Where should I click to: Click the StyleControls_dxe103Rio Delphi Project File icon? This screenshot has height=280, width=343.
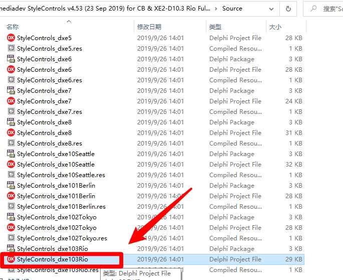click(11, 259)
